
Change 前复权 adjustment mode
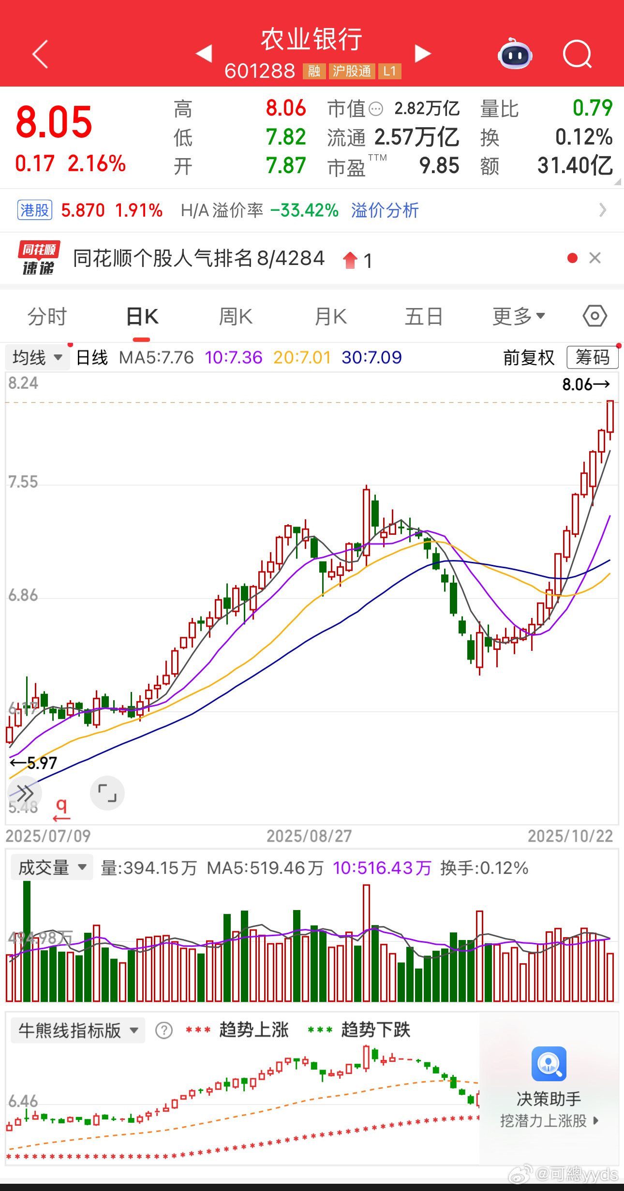click(529, 358)
